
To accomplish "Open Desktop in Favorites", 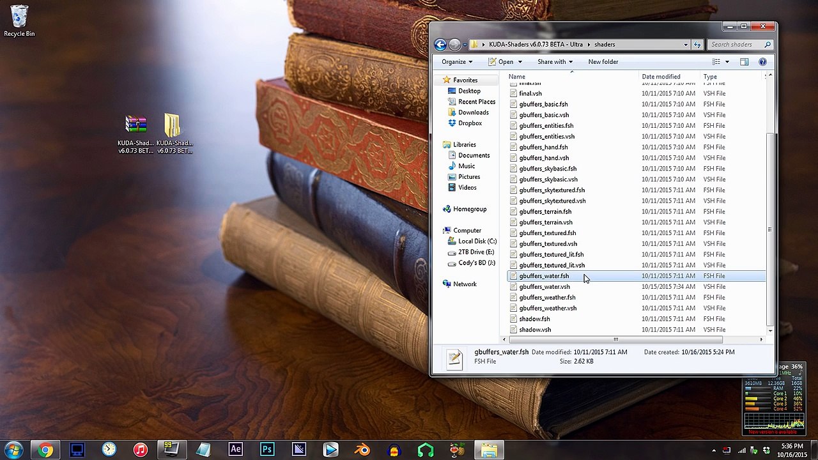I will (469, 91).
